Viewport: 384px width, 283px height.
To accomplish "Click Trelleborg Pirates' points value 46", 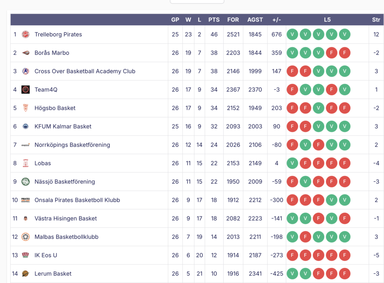I will (214, 34).
